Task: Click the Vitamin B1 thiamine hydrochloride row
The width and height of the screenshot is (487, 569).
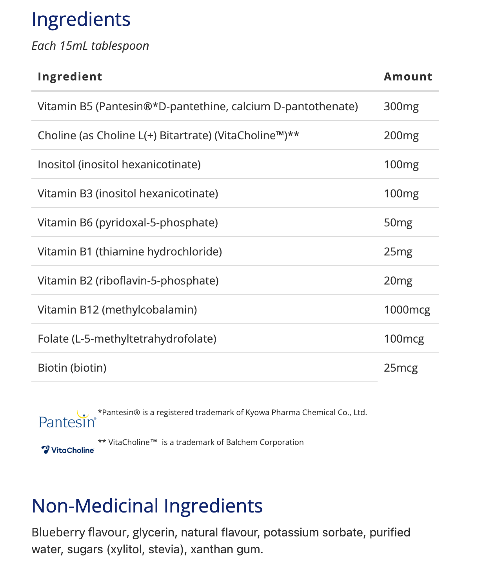Action: pos(235,252)
